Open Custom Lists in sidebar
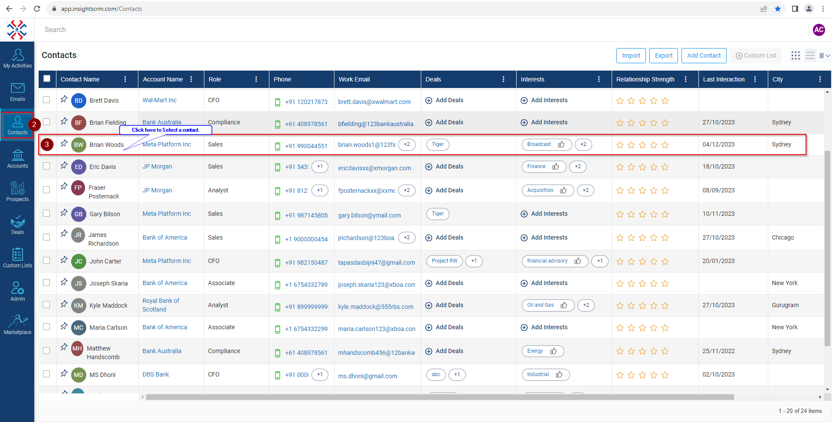 click(17, 258)
